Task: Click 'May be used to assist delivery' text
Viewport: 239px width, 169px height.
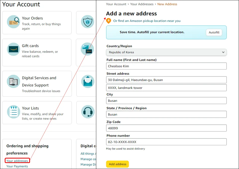Action: pos(125,149)
